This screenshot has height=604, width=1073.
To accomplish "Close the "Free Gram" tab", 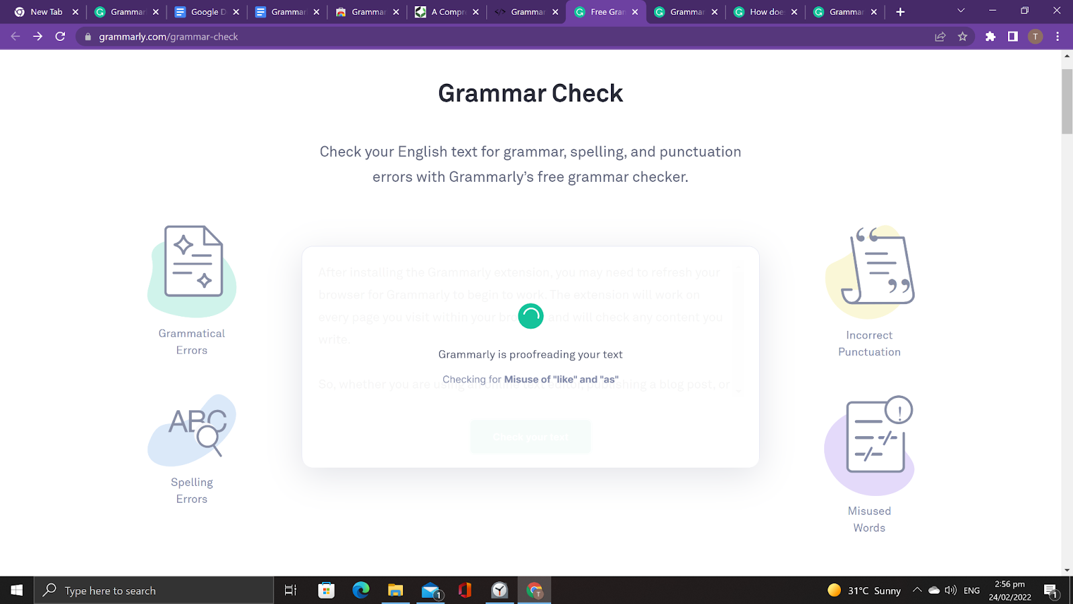I will [635, 12].
